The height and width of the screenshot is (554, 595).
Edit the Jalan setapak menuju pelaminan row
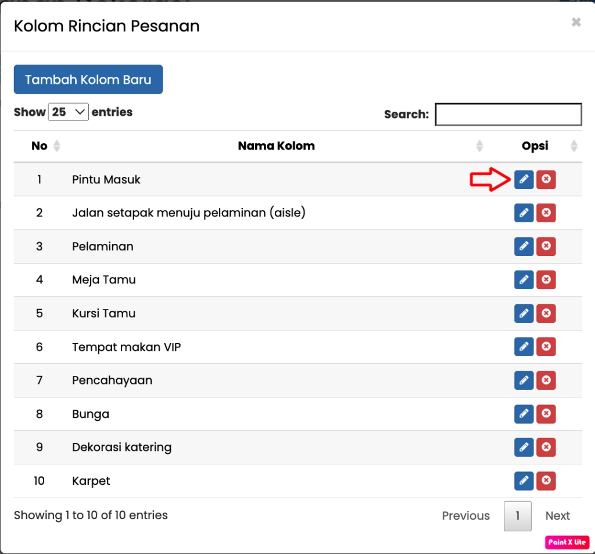(524, 213)
